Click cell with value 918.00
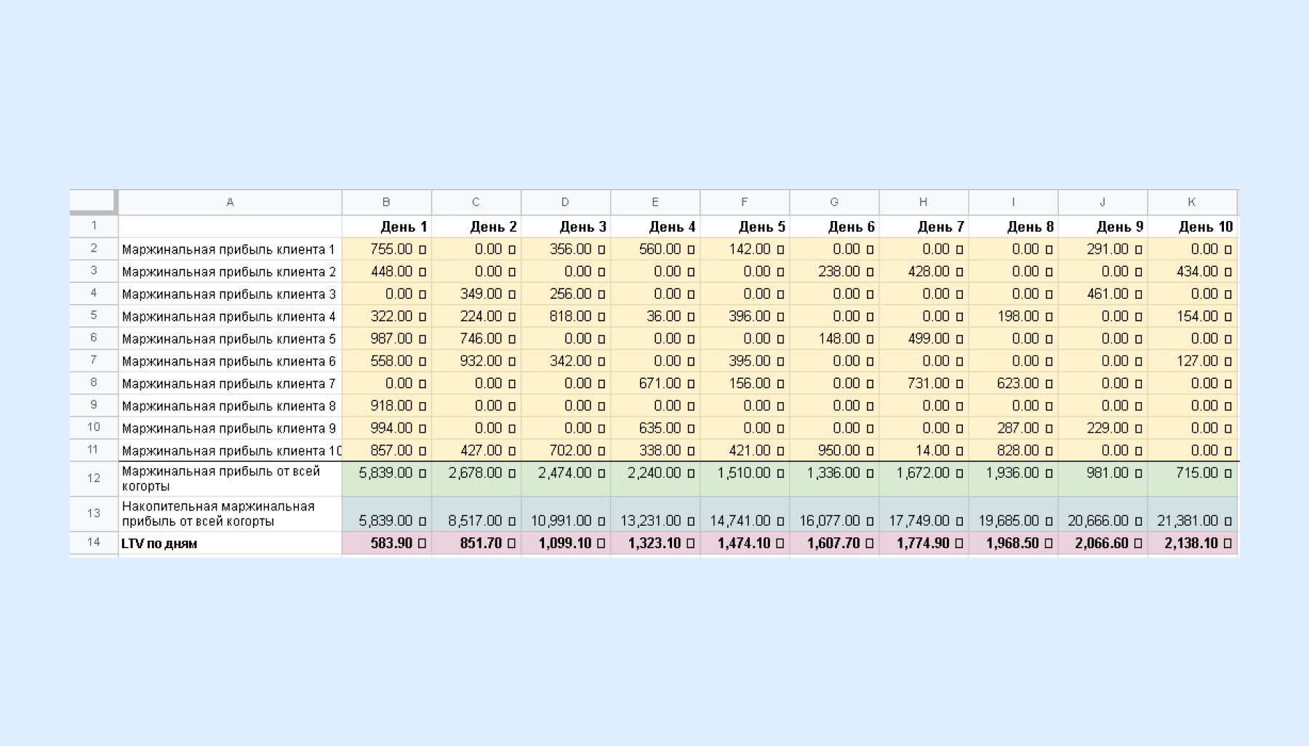 coord(387,405)
